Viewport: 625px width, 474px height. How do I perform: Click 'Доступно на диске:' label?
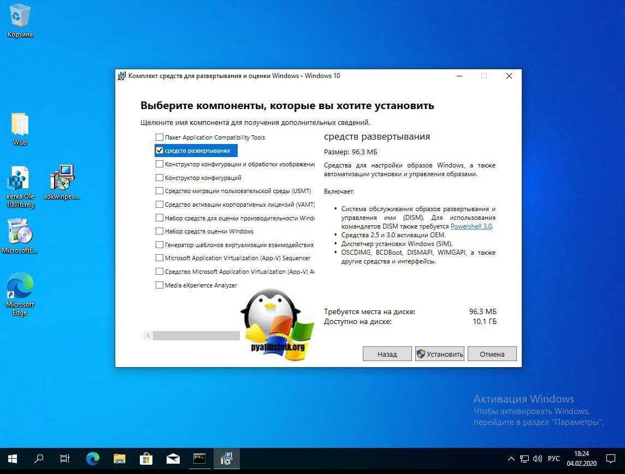(x=357, y=321)
